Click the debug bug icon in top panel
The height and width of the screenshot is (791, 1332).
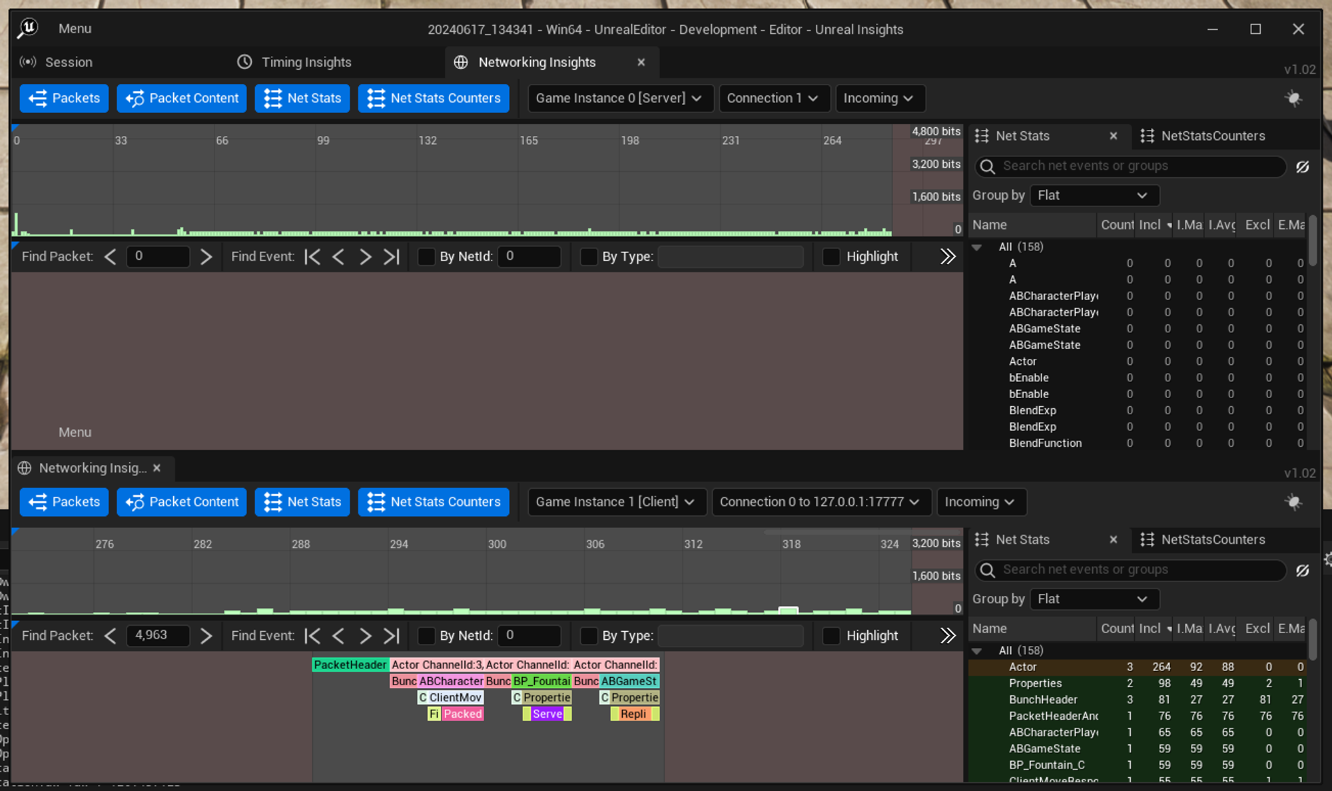1293,99
